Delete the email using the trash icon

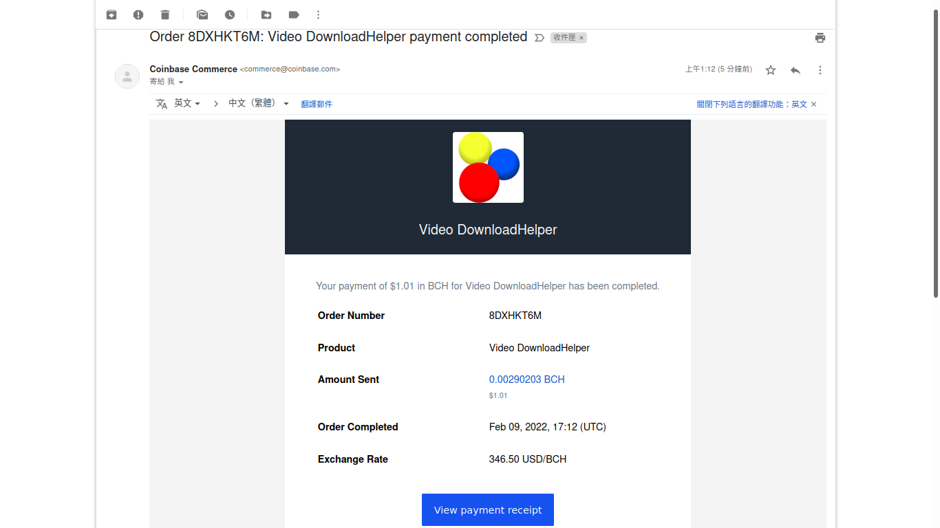point(165,14)
